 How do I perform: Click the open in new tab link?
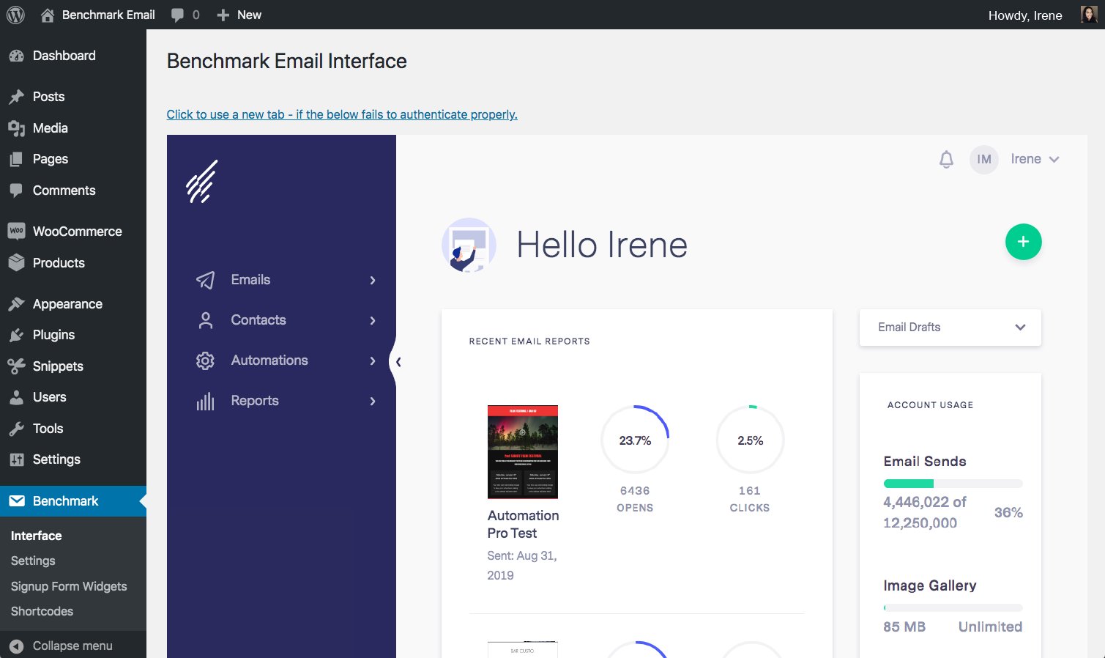[x=342, y=114]
